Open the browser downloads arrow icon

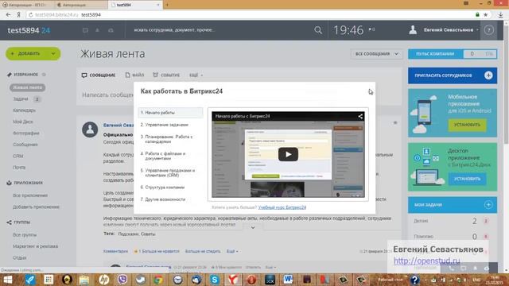(x=500, y=14)
